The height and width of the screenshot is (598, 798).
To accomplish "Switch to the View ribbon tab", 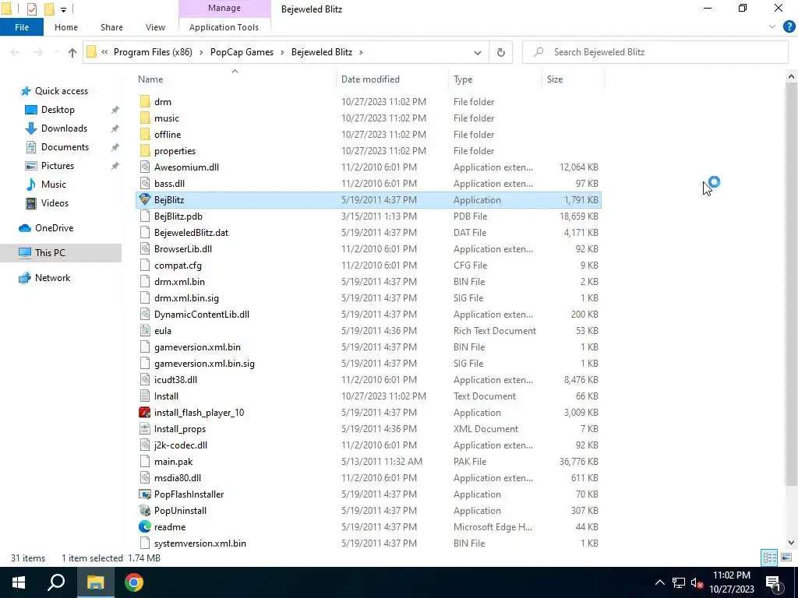I will click(x=155, y=27).
